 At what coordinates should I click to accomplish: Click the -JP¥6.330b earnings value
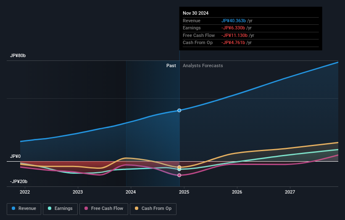(233, 28)
